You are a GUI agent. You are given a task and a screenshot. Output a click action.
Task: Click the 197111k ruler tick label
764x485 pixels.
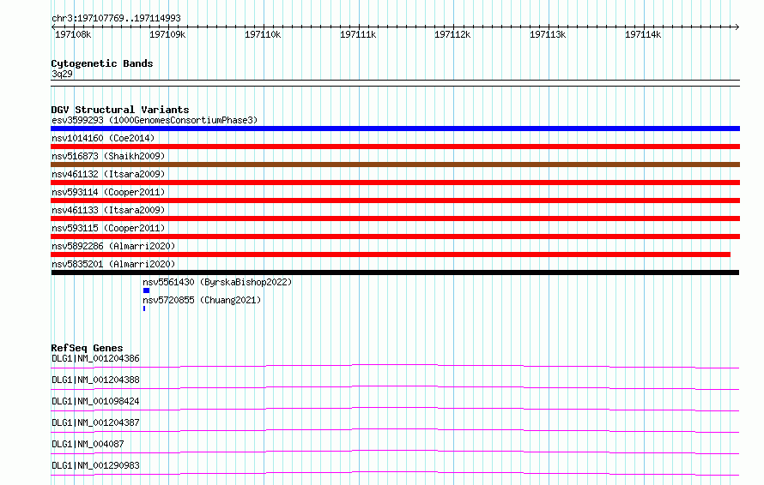(x=358, y=34)
